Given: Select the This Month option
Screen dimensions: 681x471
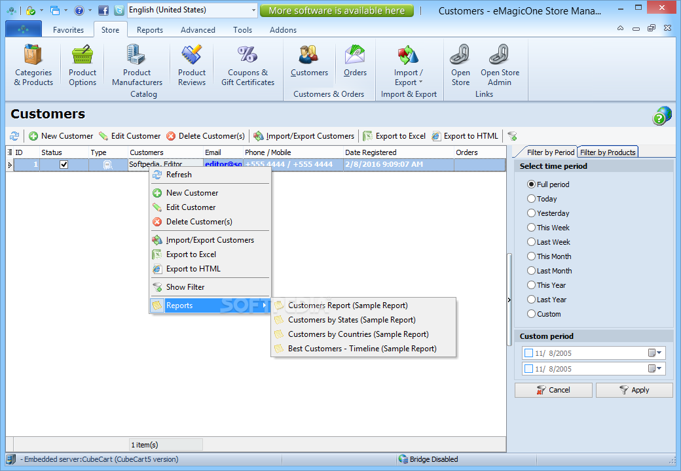Looking at the screenshot, I should (x=531, y=256).
